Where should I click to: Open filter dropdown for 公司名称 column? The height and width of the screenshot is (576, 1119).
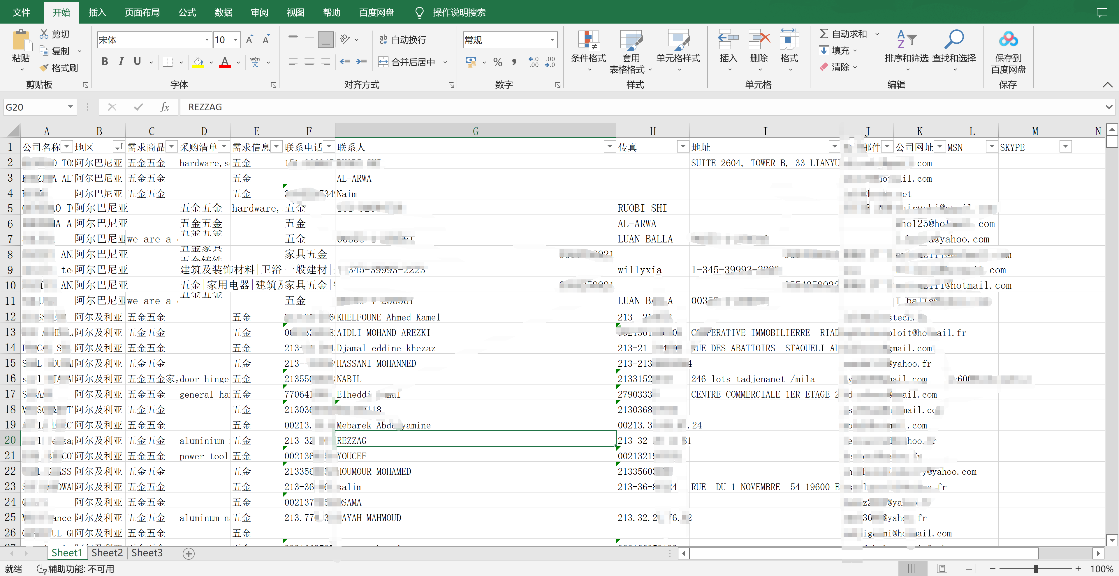(x=66, y=147)
